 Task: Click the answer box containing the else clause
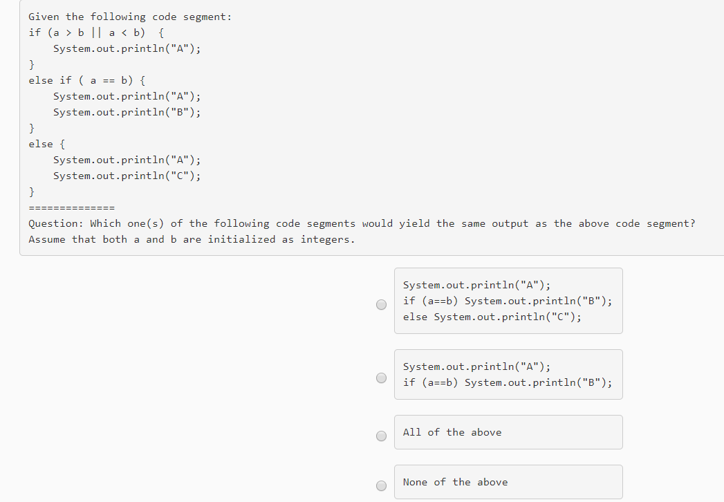point(508,300)
